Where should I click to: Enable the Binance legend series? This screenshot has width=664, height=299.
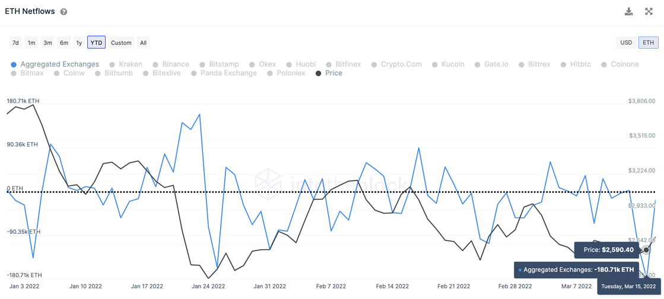pos(170,64)
